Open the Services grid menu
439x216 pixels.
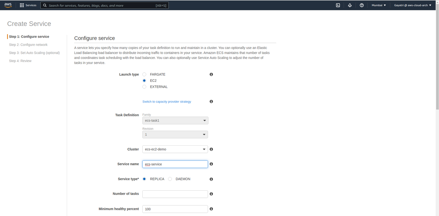tap(22, 5)
